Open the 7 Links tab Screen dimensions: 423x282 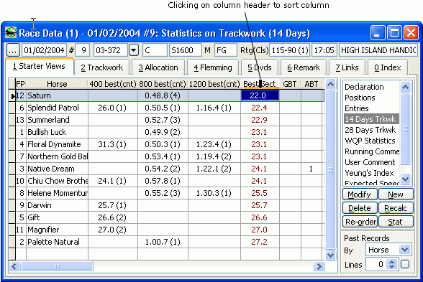(x=347, y=67)
